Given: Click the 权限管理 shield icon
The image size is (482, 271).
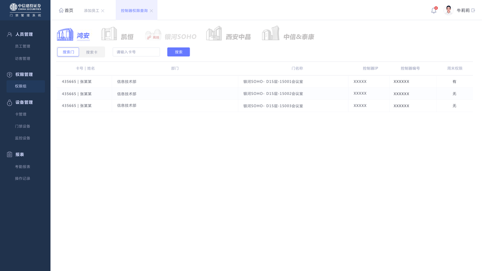Looking at the screenshot, I should pos(9,75).
